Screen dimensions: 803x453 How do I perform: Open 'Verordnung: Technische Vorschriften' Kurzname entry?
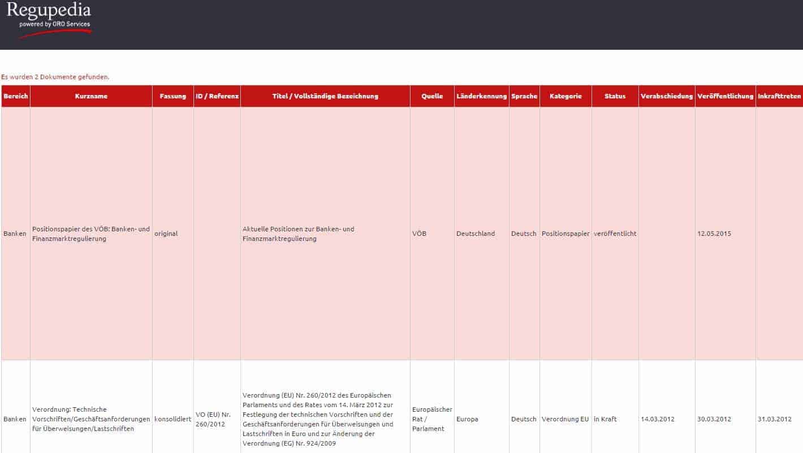tap(91, 419)
